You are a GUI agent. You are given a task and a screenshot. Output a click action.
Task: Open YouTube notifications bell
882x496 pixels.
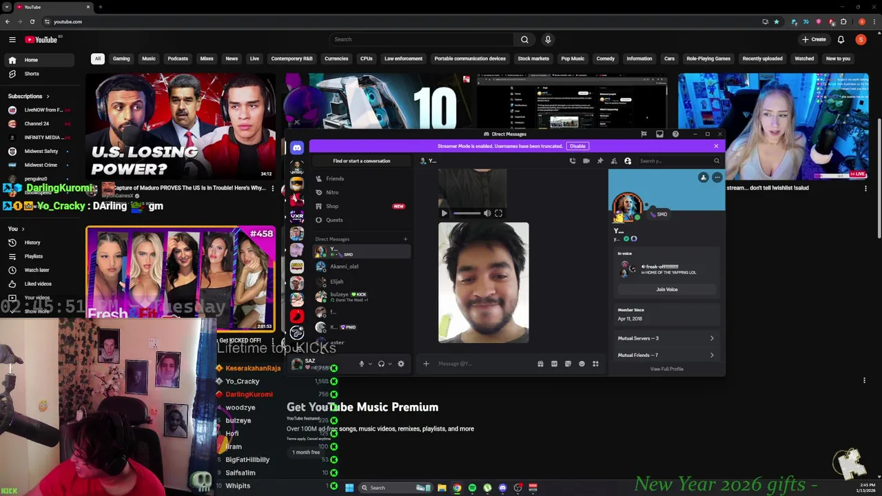(841, 39)
